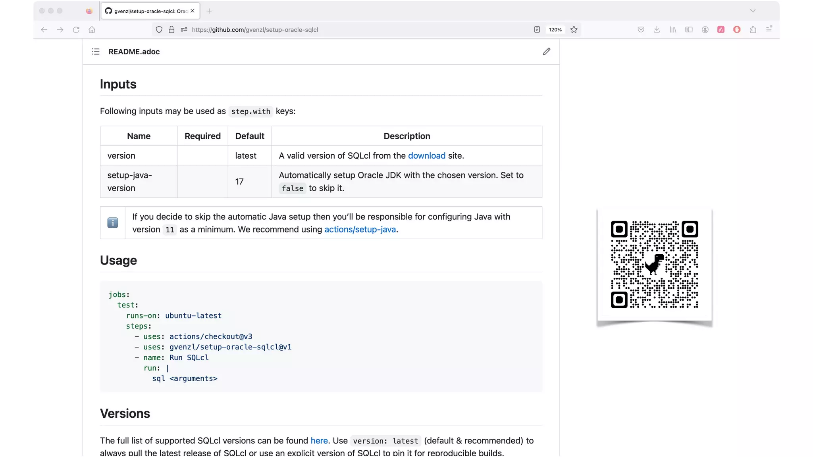Image resolution: width=813 pixels, height=457 pixels.
Task: Reload the current page
Action: click(76, 30)
